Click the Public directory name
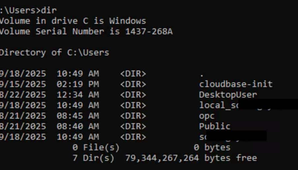Viewport: 298px width, 170px height. pyautogui.click(x=215, y=126)
